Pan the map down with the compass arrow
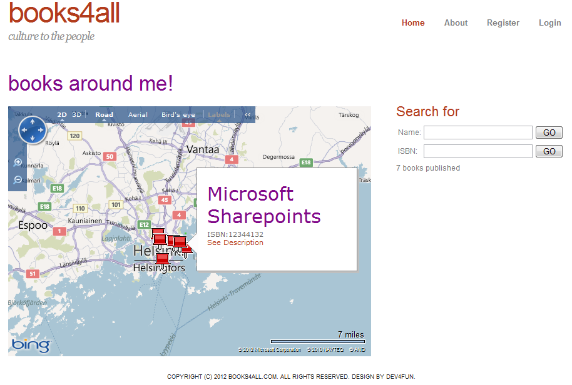The image size is (572, 385). click(x=33, y=138)
